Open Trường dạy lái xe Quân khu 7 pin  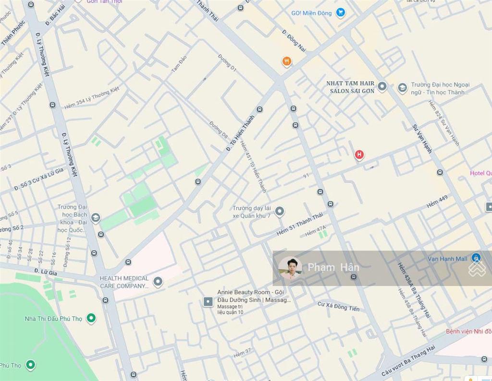[279, 211]
